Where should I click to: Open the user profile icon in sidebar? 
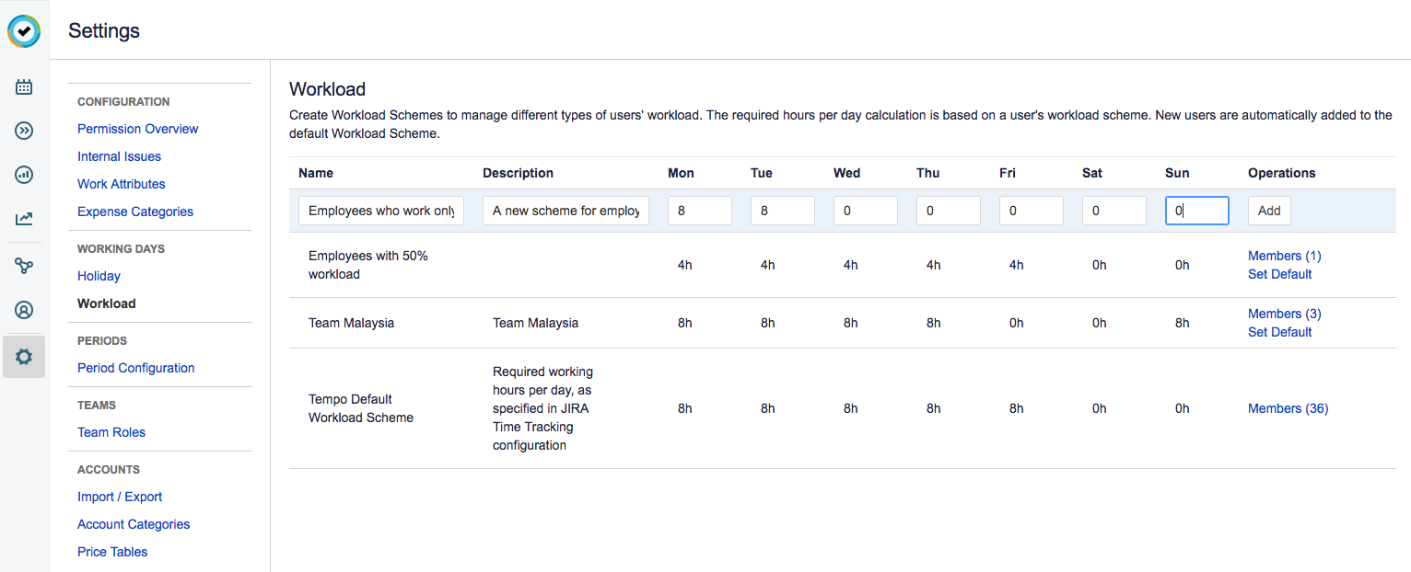click(23, 310)
